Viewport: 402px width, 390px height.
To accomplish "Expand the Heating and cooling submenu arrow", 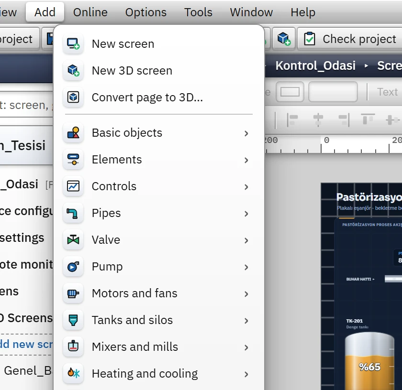I will coord(246,374).
